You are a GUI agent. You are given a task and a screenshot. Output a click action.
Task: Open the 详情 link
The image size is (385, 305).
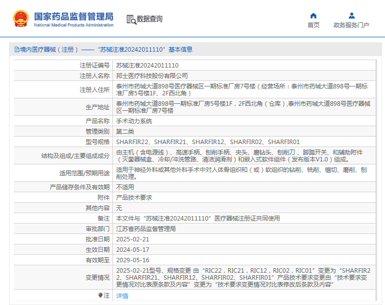tap(122, 296)
